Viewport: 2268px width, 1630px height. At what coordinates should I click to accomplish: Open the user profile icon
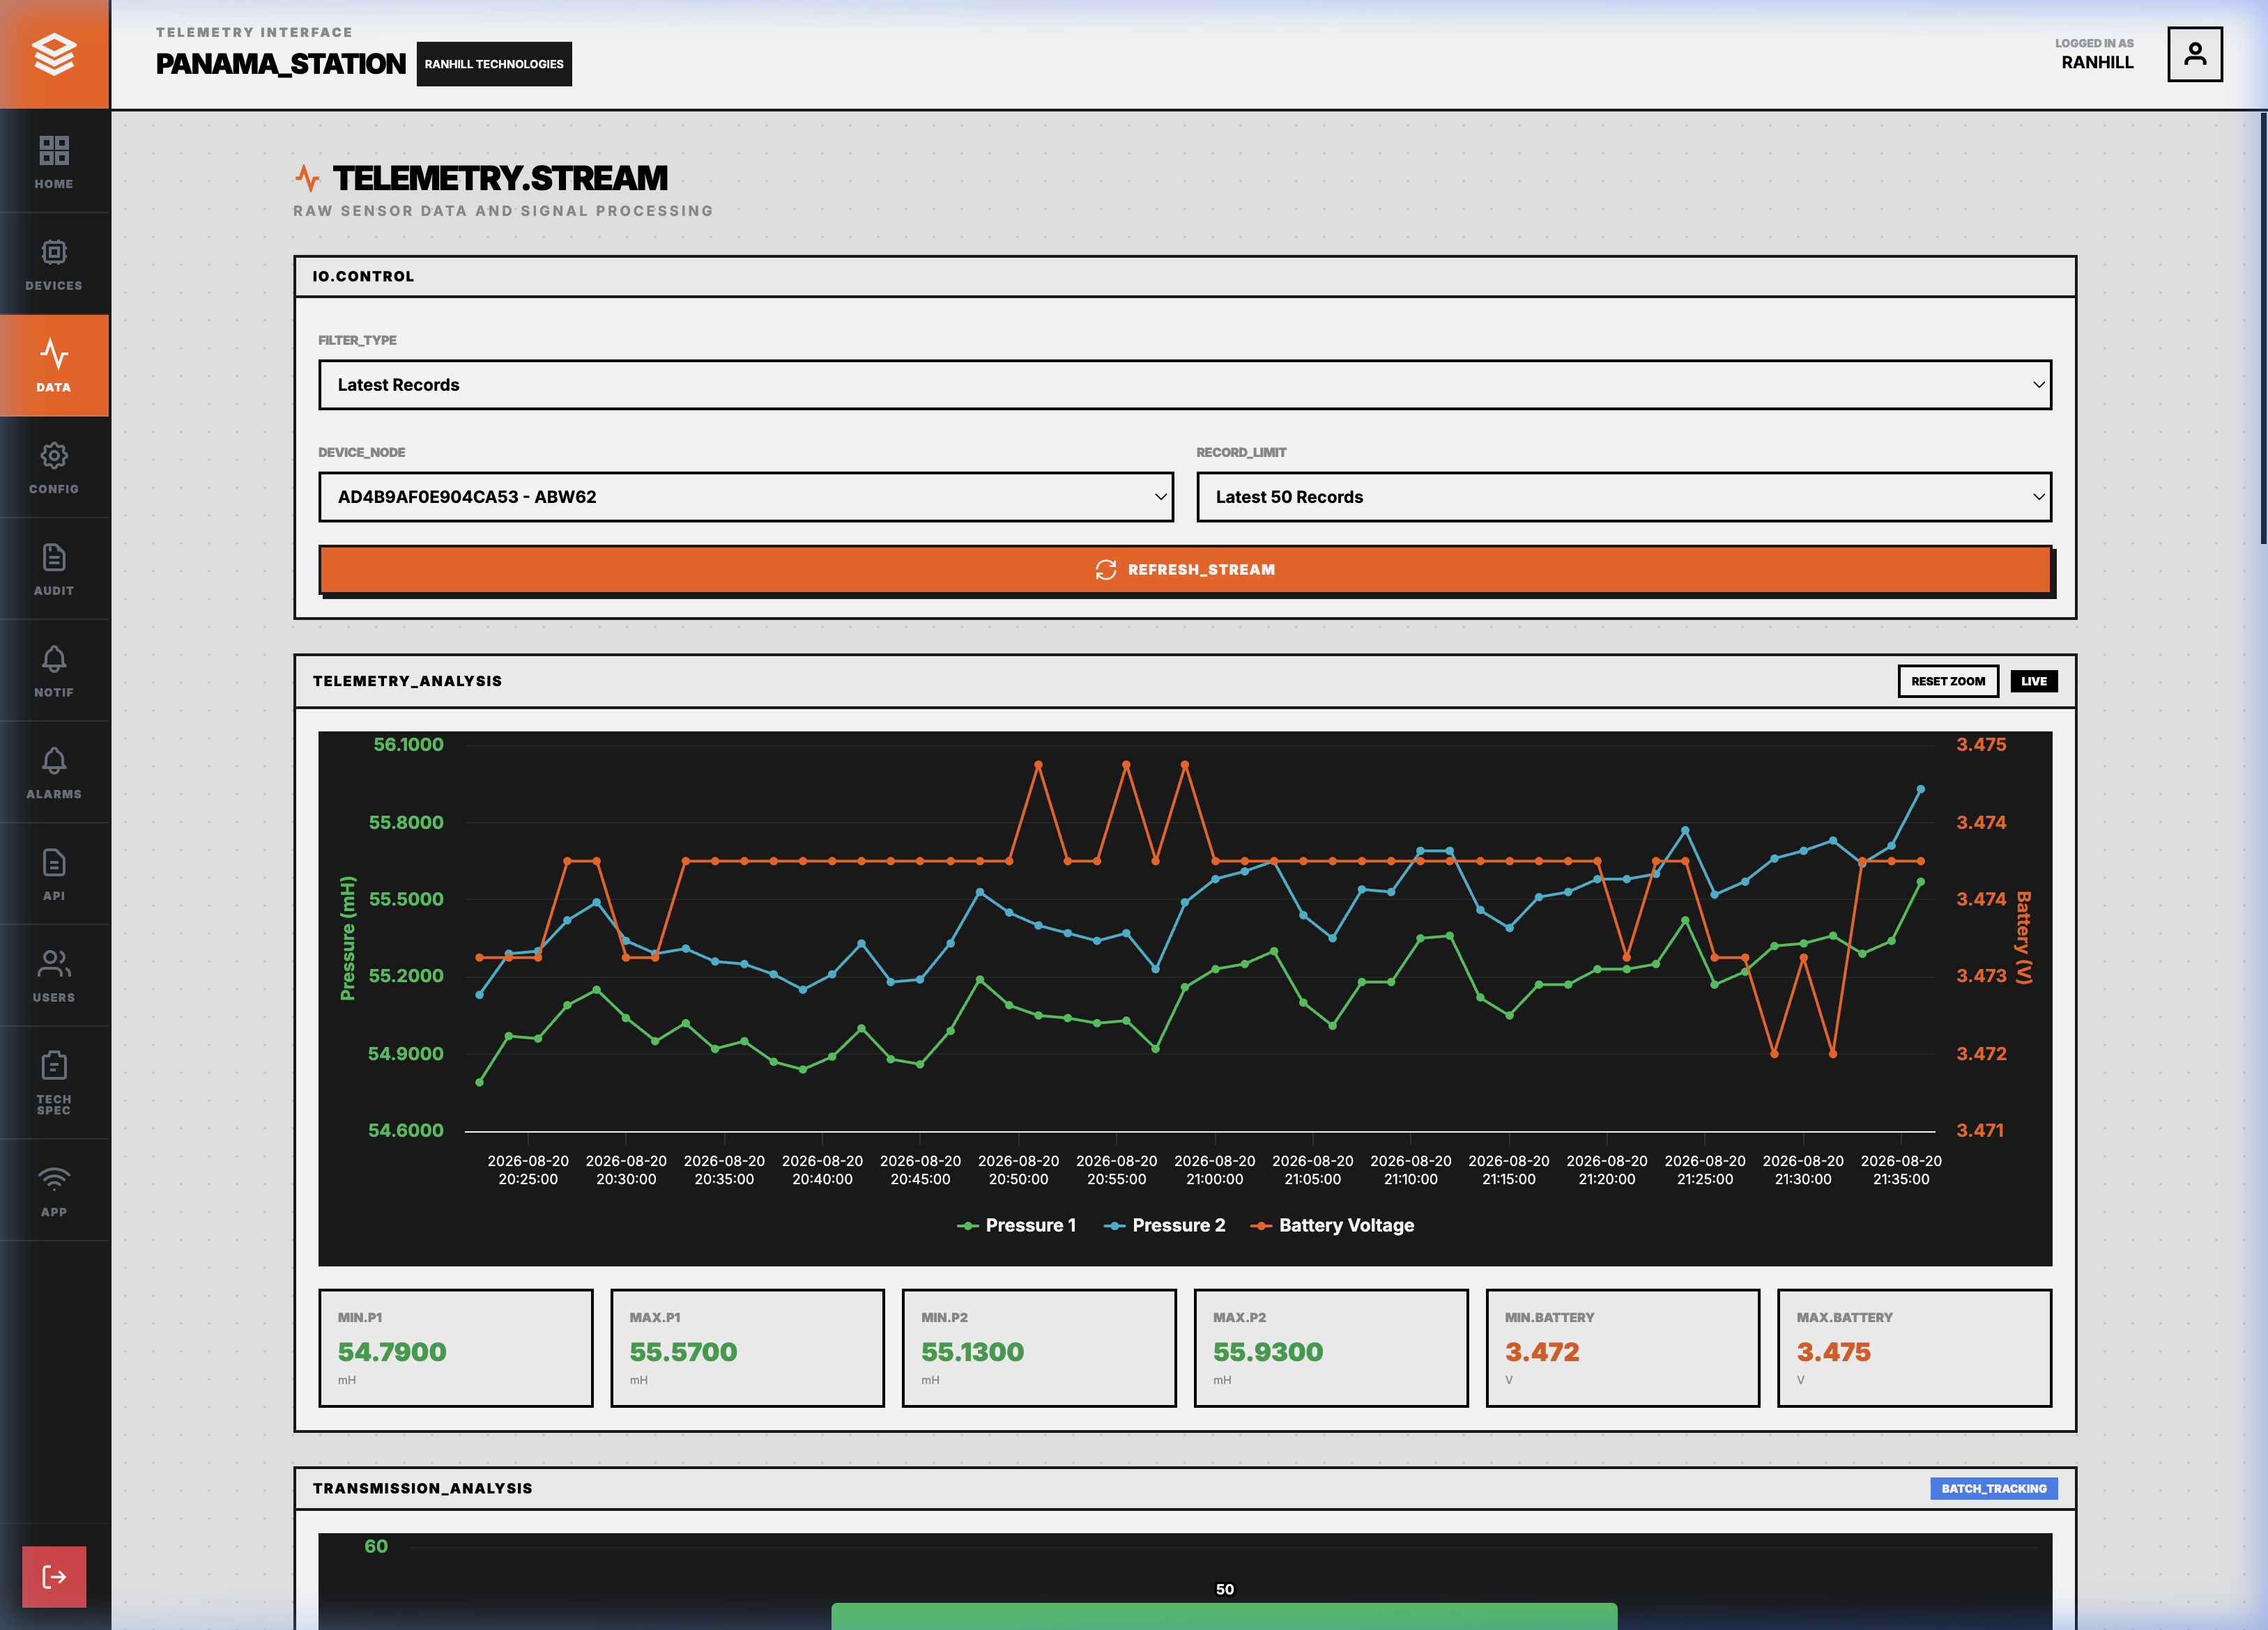pyautogui.click(x=2194, y=54)
